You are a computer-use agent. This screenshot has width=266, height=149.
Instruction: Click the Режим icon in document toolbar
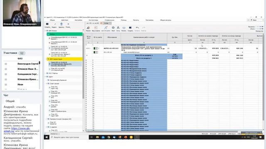pos(88,28)
